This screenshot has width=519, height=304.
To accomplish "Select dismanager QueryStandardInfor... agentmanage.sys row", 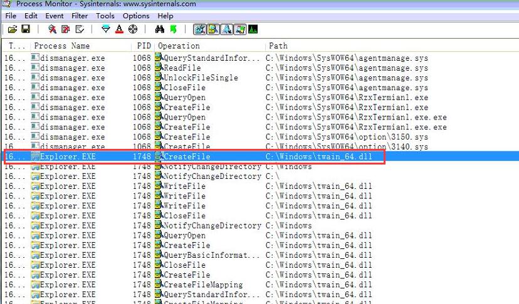I will [260, 58].
